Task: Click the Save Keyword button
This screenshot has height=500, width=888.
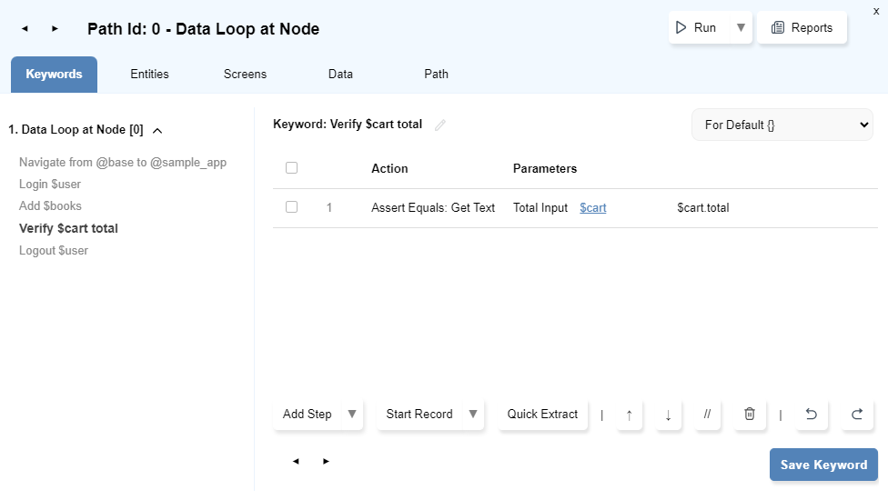Action: [x=822, y=465]
